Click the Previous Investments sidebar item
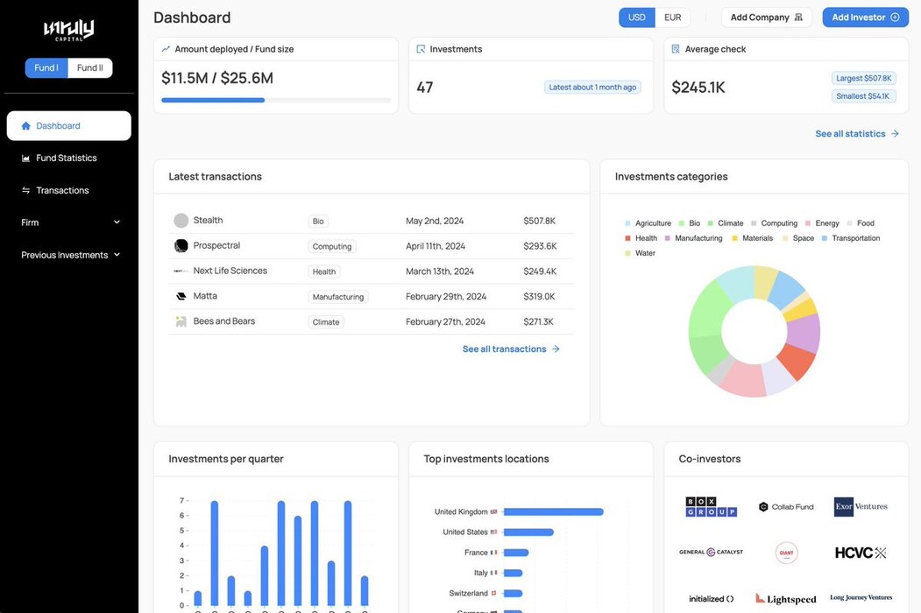 point(68,255)
